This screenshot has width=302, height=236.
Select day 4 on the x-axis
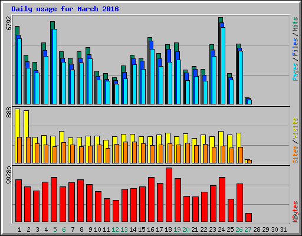pyautogui.click(x=46, y=230)
